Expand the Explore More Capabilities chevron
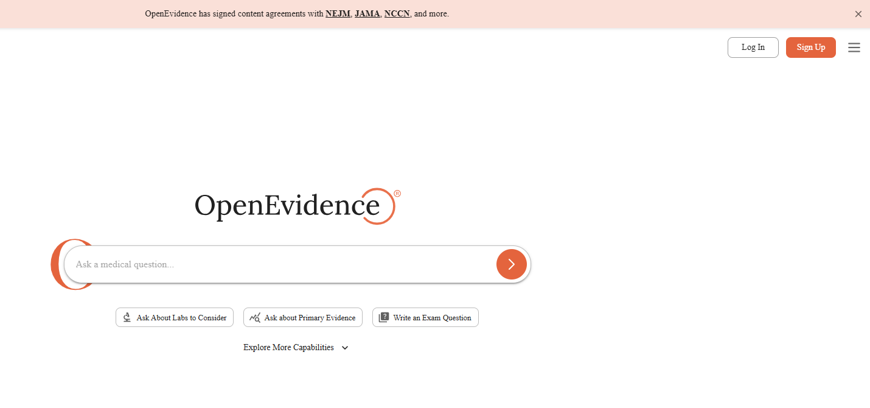The width and height of the screenshot is (870, 408). tap(345, 348)
